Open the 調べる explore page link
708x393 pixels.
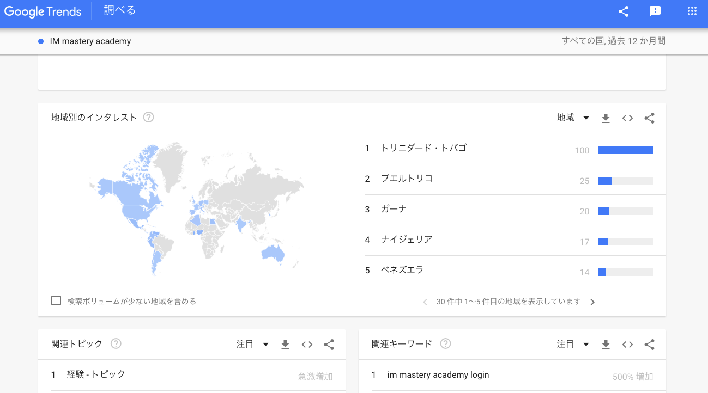[x=120, y=11]
